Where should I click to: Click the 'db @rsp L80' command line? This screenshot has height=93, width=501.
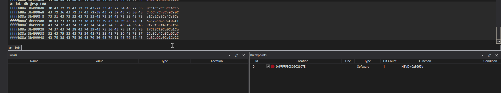pos(28,4)
